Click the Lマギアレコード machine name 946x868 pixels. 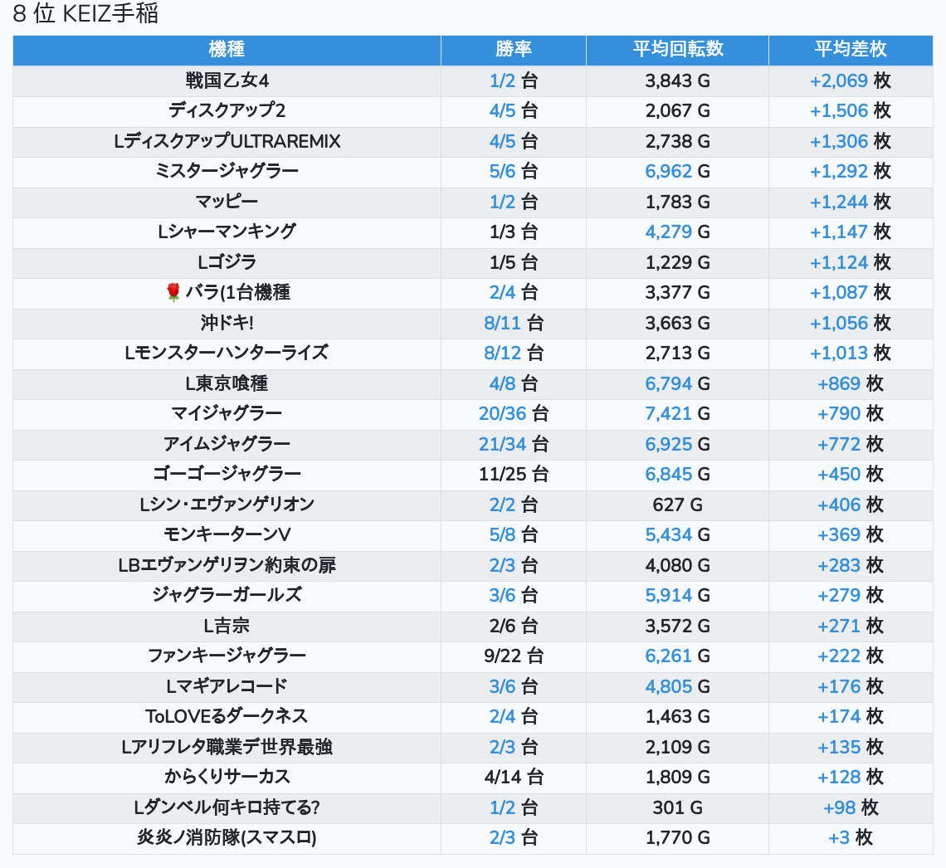coord(227,686)
